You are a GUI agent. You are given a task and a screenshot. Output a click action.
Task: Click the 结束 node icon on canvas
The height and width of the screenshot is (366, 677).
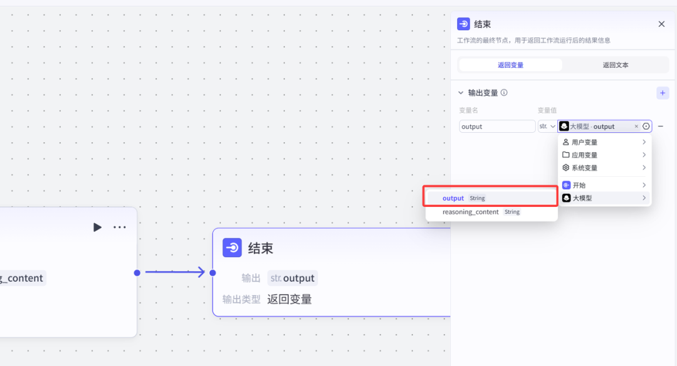(232, 248)
